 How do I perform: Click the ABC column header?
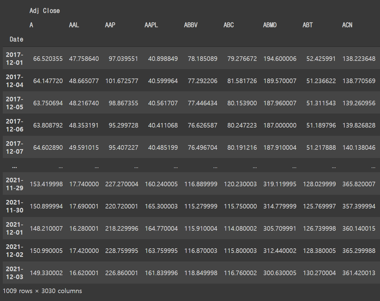229,25
